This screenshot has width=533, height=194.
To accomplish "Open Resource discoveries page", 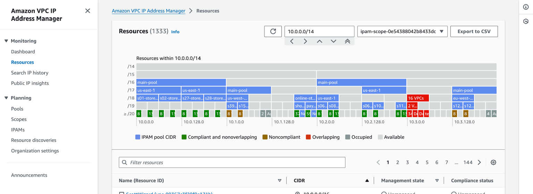I will (34, 140).
